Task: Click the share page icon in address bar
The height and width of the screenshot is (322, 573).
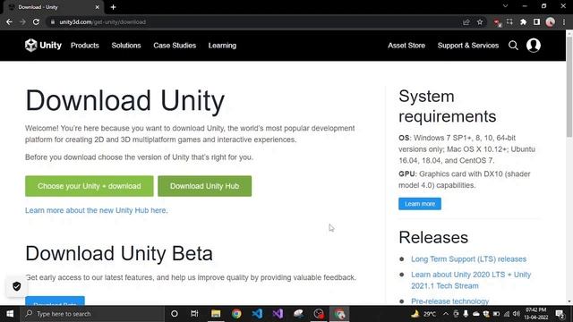Action: point(466,22)
